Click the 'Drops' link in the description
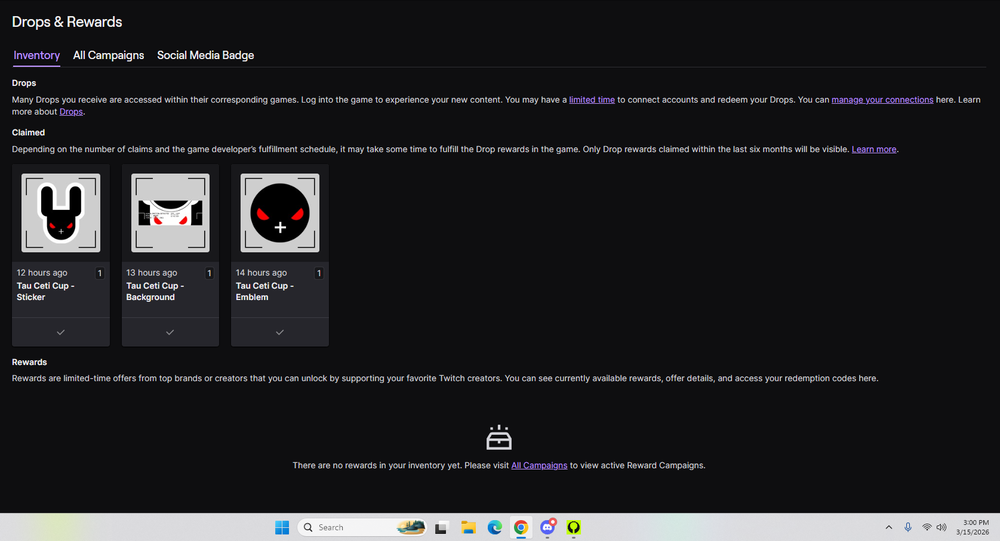This screenshot has height=541, width=1000. (x=71, y=112)
